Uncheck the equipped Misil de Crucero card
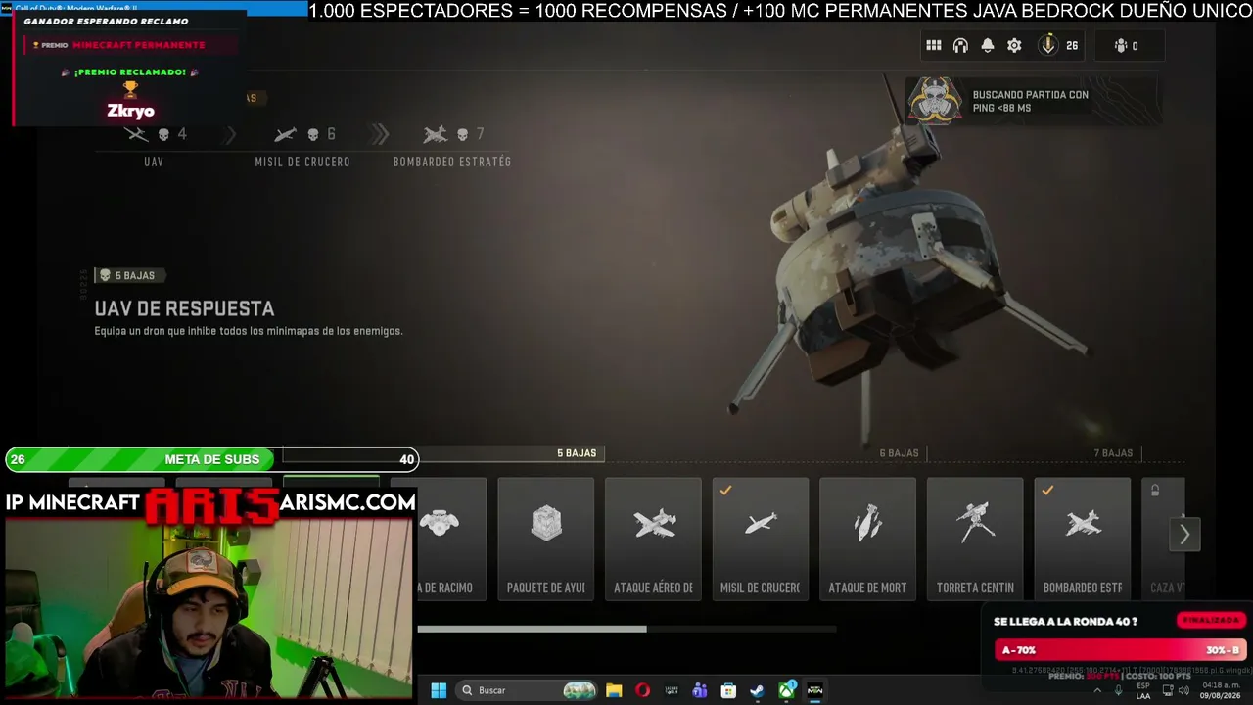Viewport: 1253px width, 705px height. coord(761,539)
